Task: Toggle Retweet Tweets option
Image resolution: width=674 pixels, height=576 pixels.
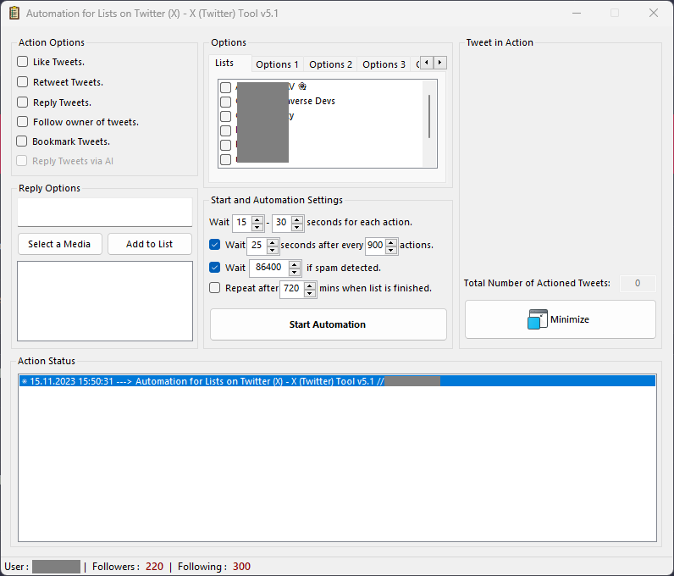Action: pyautogui.click(x=22, y=81)
